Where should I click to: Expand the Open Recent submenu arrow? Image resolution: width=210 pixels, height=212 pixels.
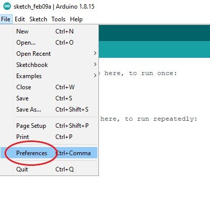pos(95,53)
